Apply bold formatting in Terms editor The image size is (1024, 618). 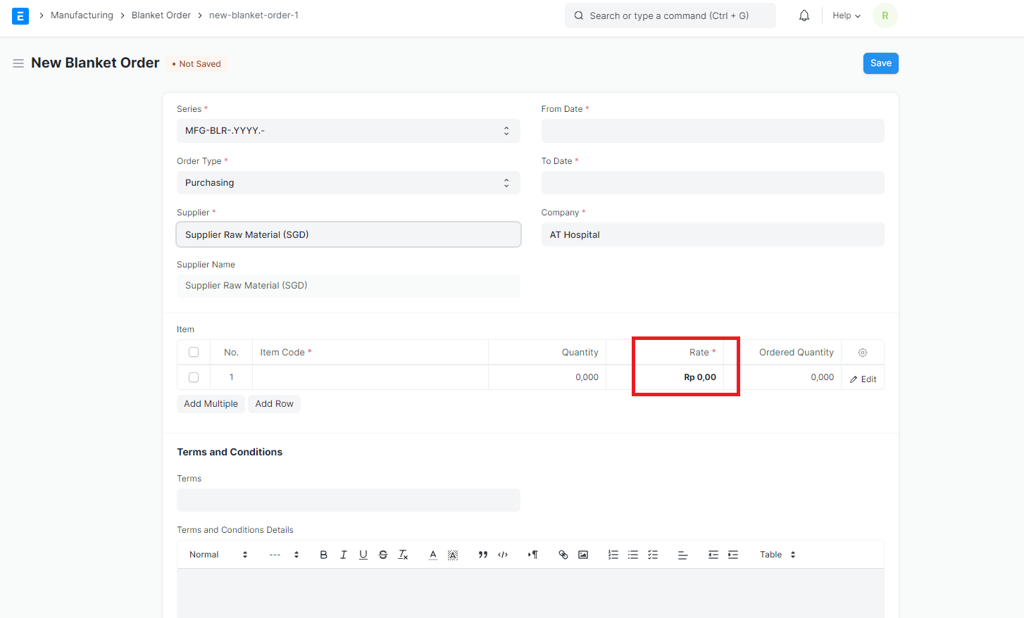click(x=324, y=555)
